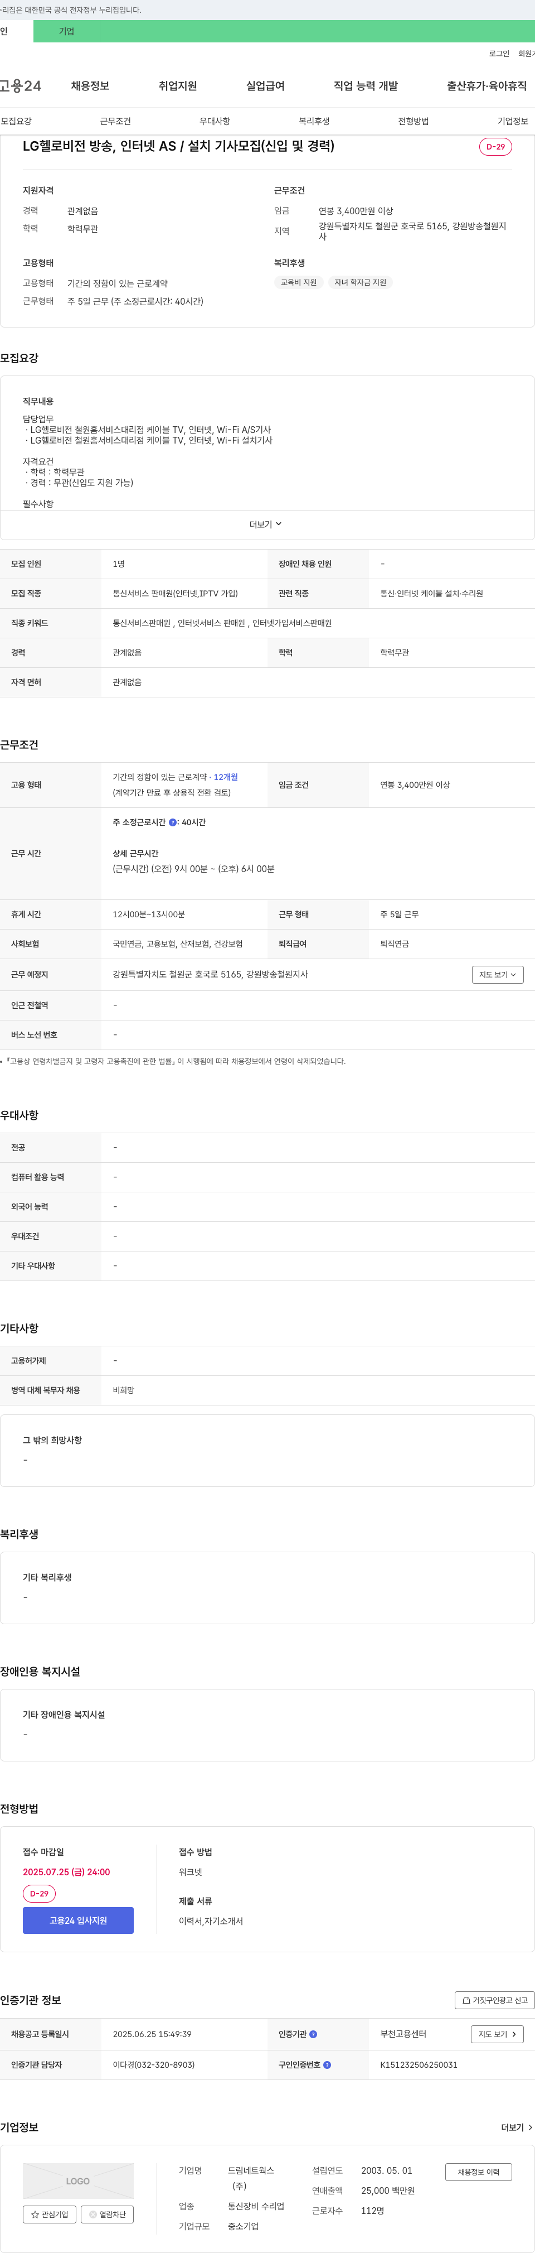Click the 등록일시 2025.06.25 15:49:39 value
Image resolution: width=535 pixels, height=2253 pixels.
click(152, 2034)
